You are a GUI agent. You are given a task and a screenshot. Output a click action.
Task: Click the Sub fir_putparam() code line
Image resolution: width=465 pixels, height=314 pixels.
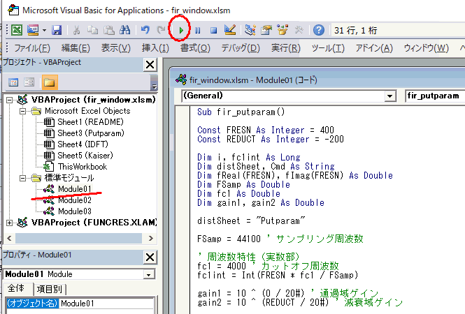pos(241,112)
